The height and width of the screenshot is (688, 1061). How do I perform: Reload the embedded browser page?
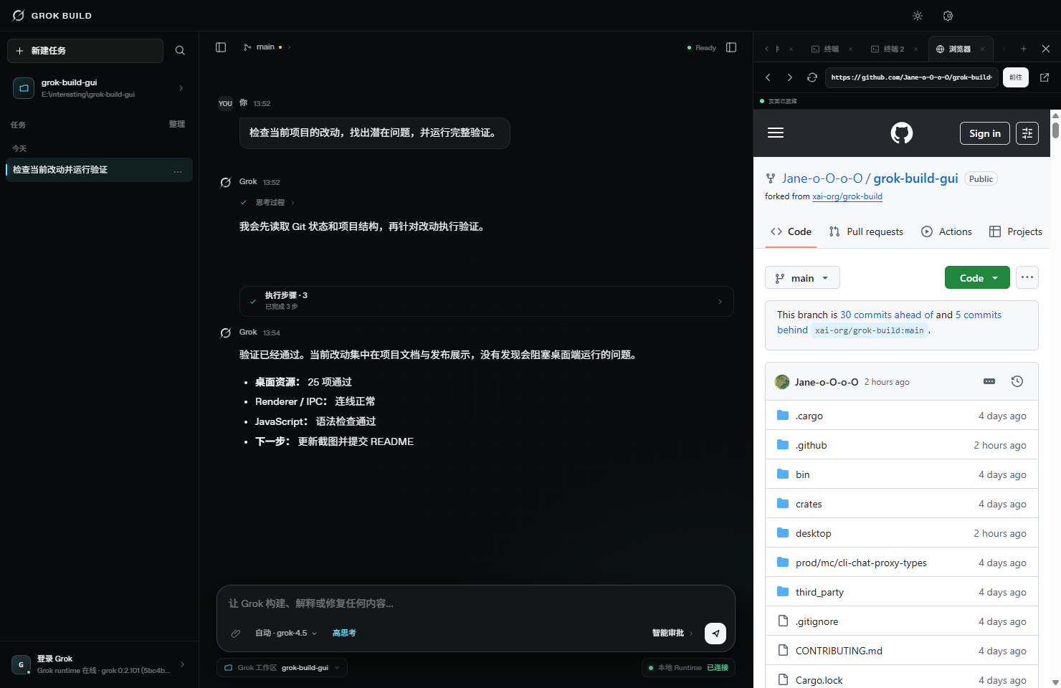coord(812,77)
